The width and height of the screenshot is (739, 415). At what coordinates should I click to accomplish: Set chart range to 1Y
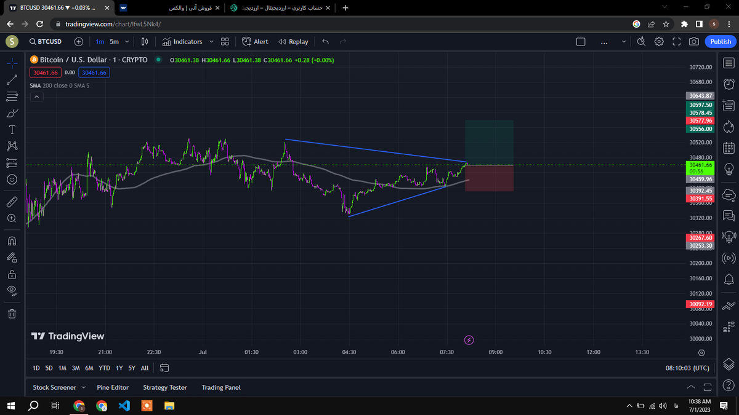coord(119,368)
